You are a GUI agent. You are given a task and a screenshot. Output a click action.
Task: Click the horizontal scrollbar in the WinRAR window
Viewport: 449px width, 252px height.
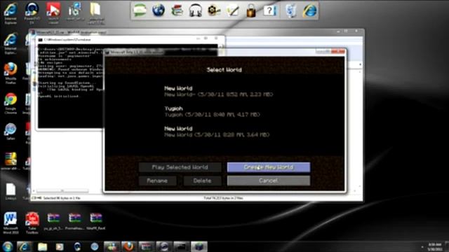[x=62, y=190]
